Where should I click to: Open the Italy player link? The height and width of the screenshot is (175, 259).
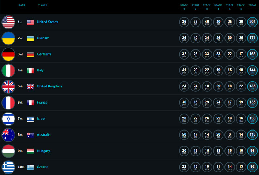click(x=40, y=70)
